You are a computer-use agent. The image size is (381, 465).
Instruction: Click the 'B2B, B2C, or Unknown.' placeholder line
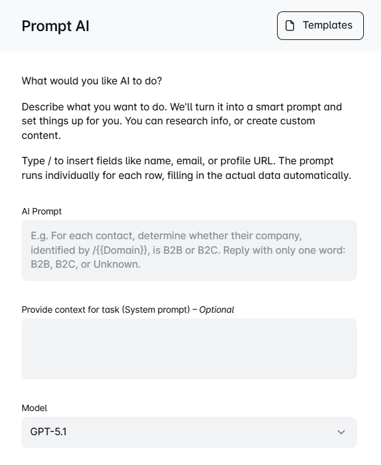(86, 265)
